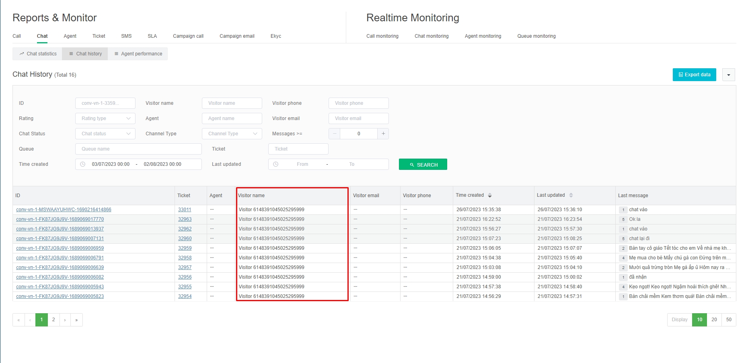
Task: Click the Last updated sort icon
Action: (571, 196)
